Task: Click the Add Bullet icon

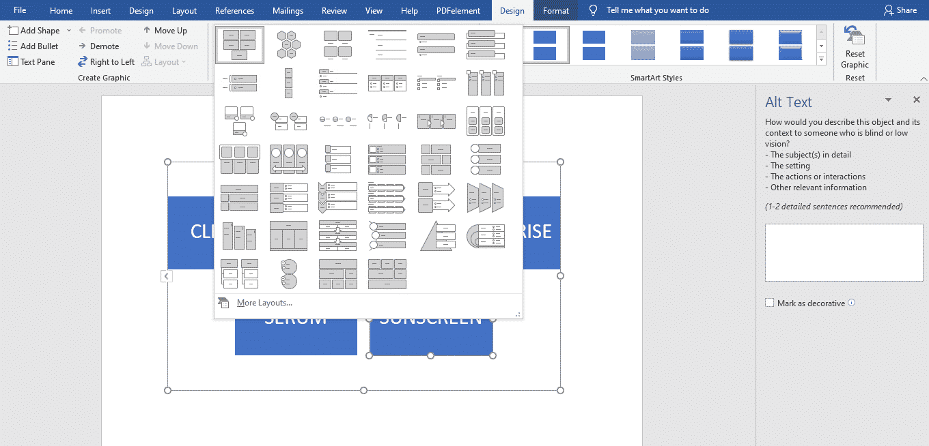Action: point(12,46)
